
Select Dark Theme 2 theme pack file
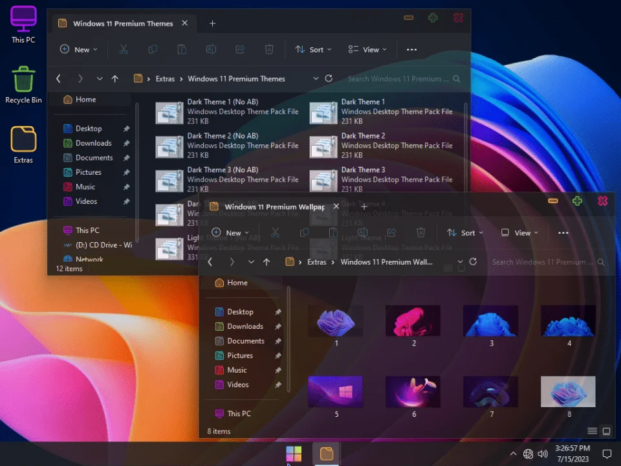(x=381, y=146)
